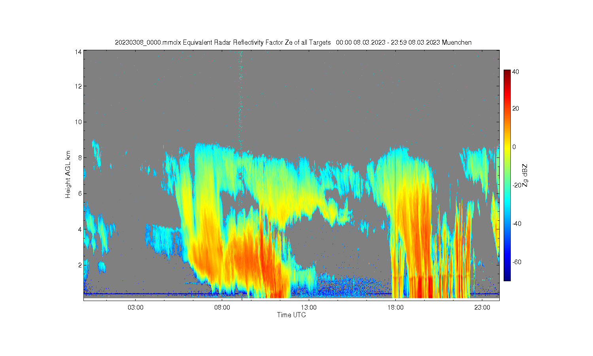Screen dimensions: 593x356
Task: Click the plot title text
Action: pos(293,42)
